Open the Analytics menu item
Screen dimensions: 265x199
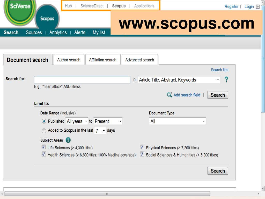point(58,32)
